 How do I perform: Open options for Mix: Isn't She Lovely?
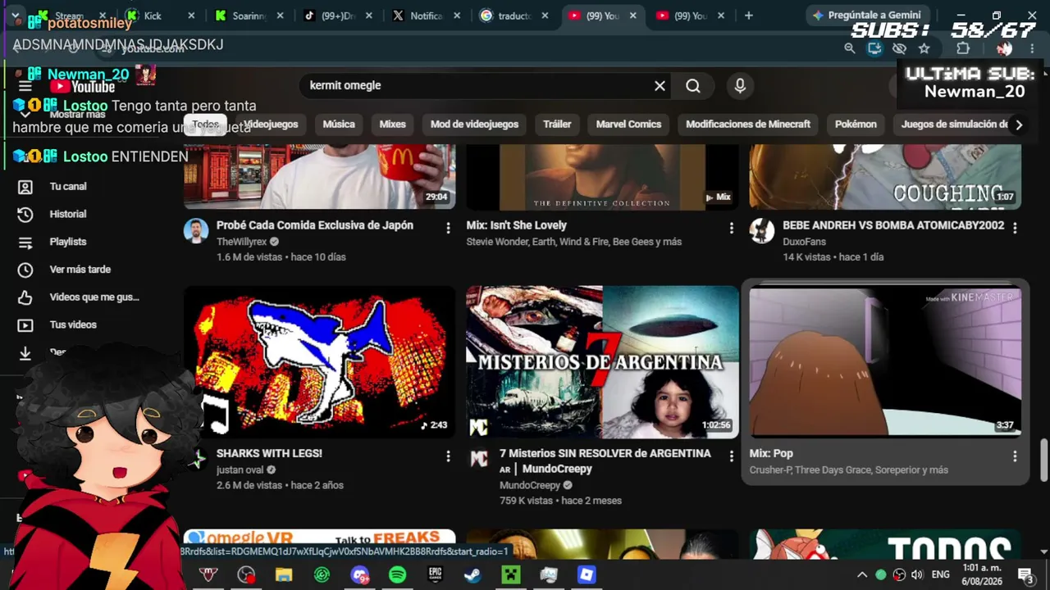[x=732, y=228]
